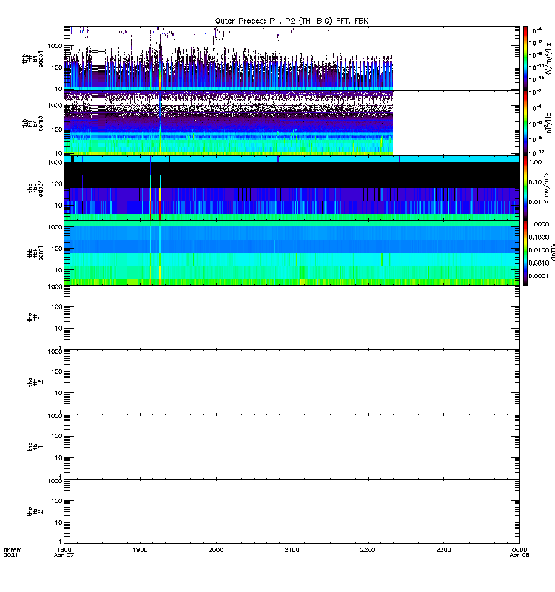Click the 'thb fbk scm1' panel label
The width and height of the screenshot is (555, 592).
pos(36,252)
